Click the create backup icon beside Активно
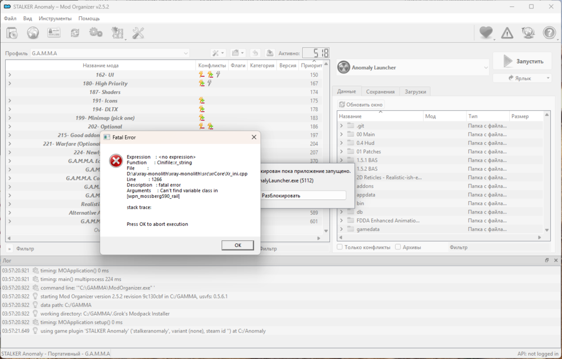This screenshot has width=562, height=359. click(270, 53)
